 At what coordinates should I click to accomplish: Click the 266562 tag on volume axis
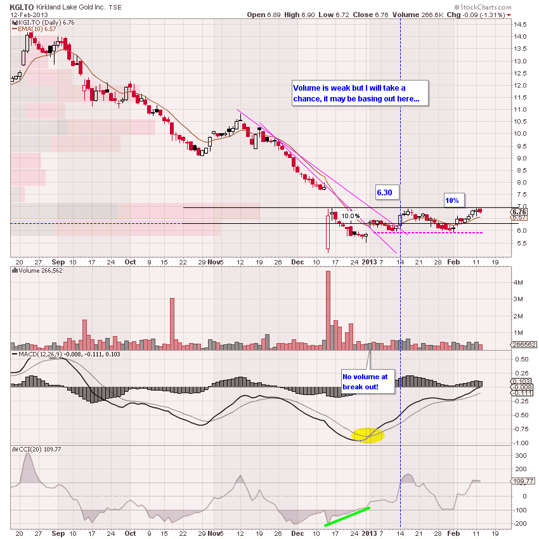click(524, 344)
